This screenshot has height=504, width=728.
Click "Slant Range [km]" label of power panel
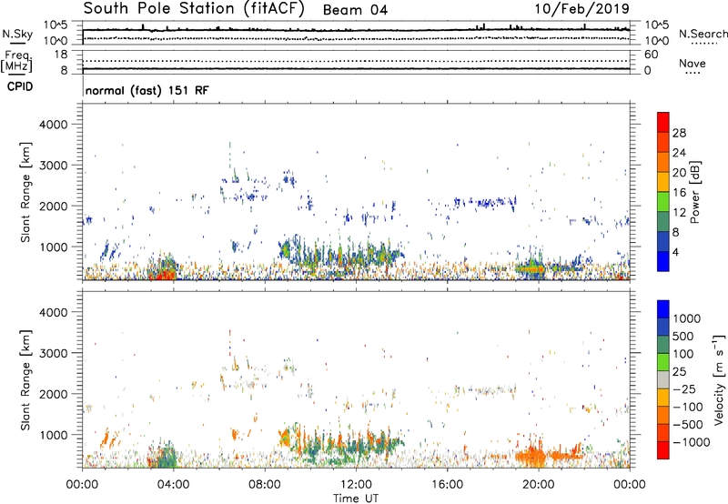pos(25,192)
